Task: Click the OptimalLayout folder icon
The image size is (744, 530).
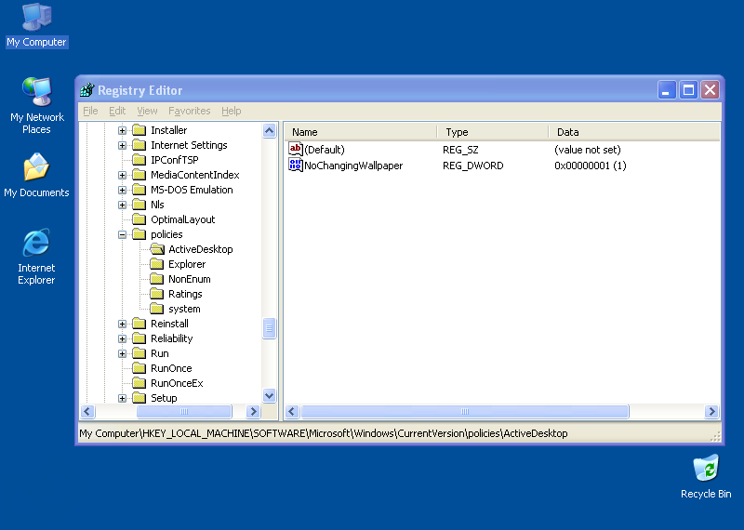Action: click(139, 219)
